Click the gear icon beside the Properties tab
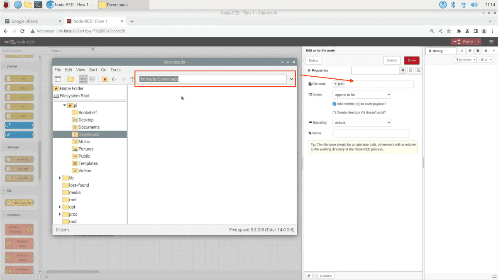 click(x=402, y=70)
